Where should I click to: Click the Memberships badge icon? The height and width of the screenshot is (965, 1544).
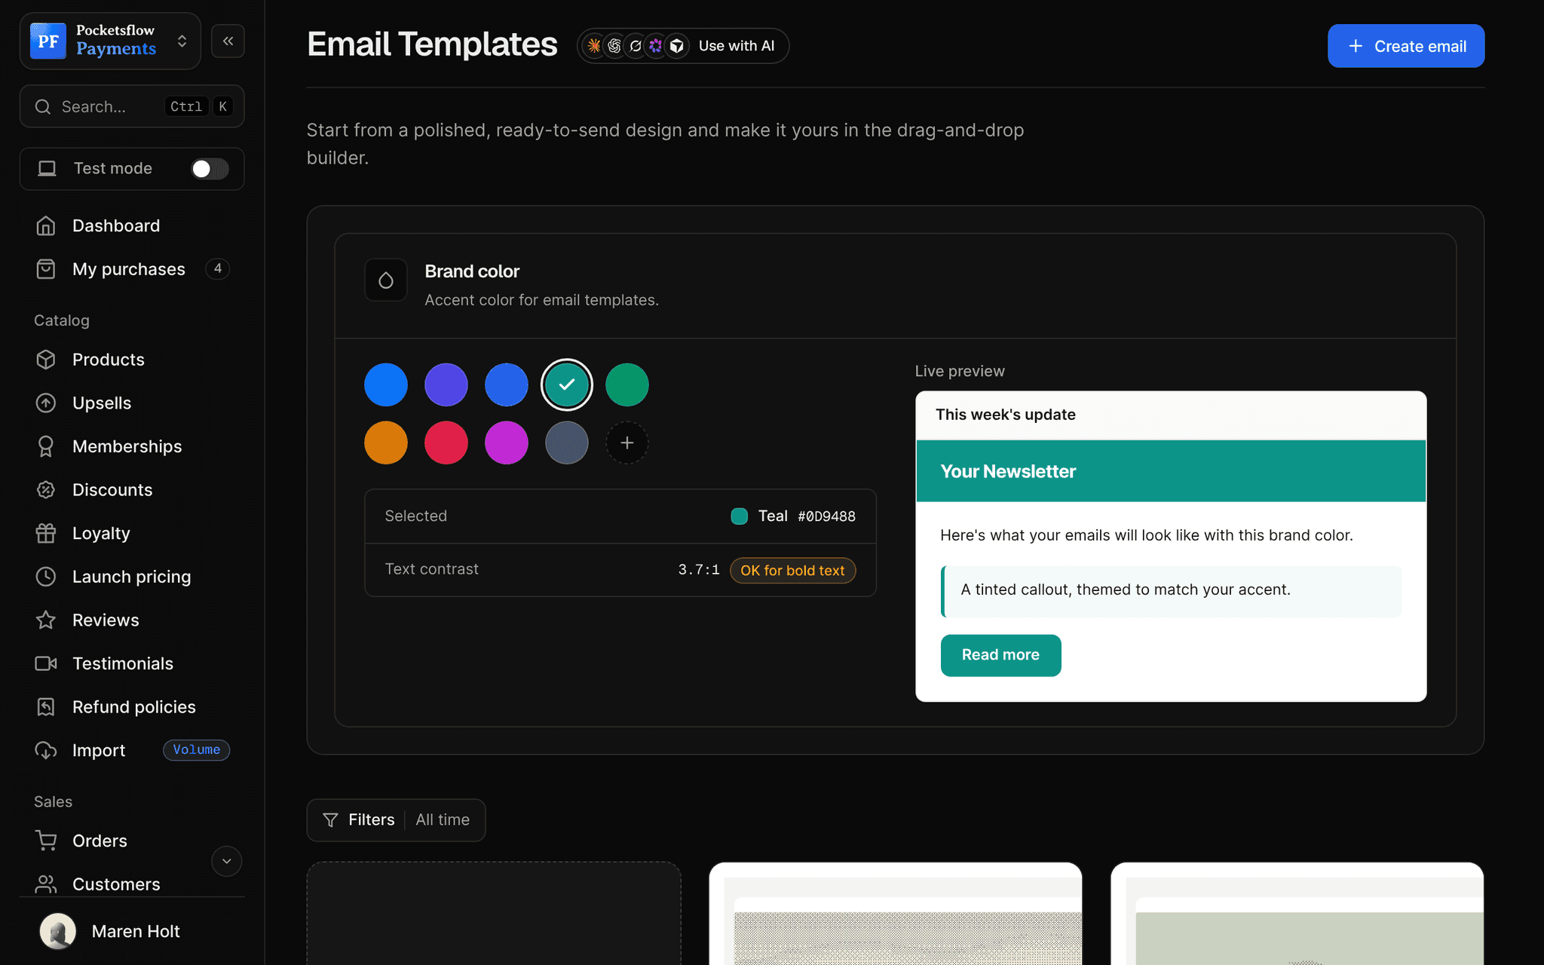click(x=46, y=446)
